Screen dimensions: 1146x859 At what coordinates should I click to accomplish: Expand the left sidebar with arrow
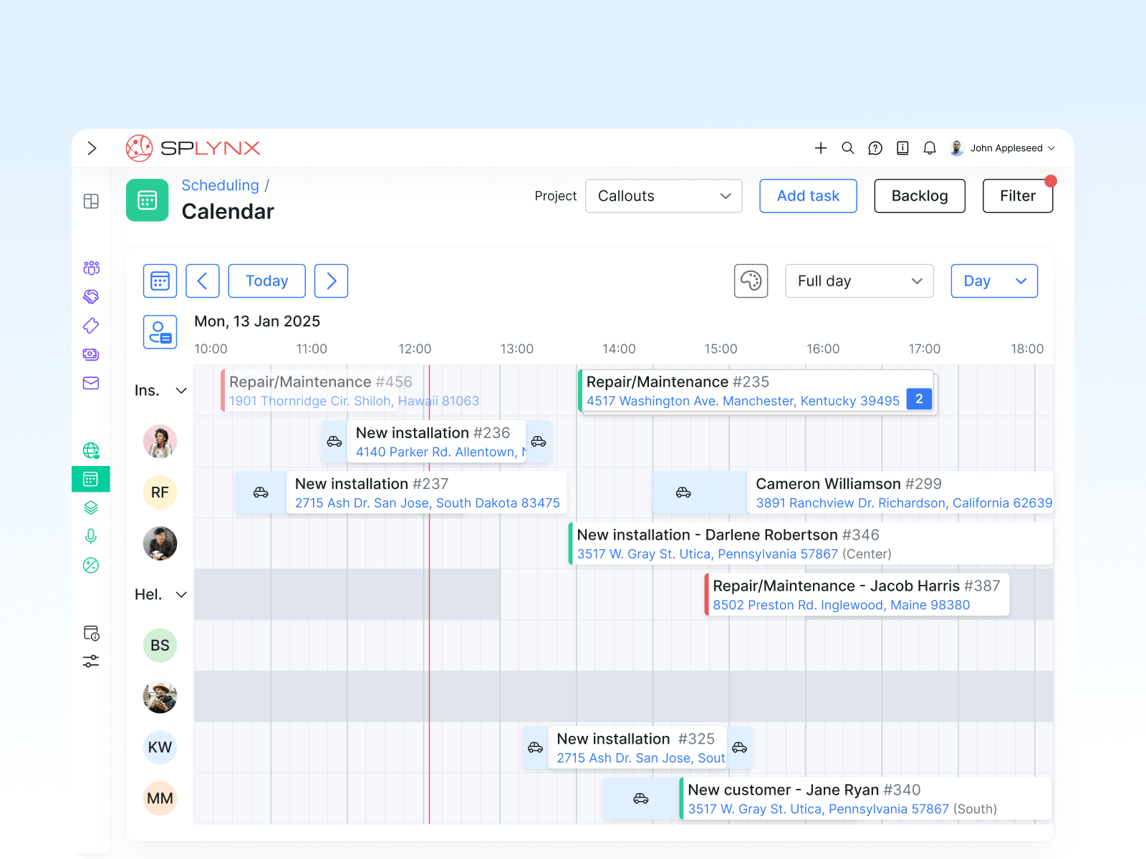click(92, 148)
